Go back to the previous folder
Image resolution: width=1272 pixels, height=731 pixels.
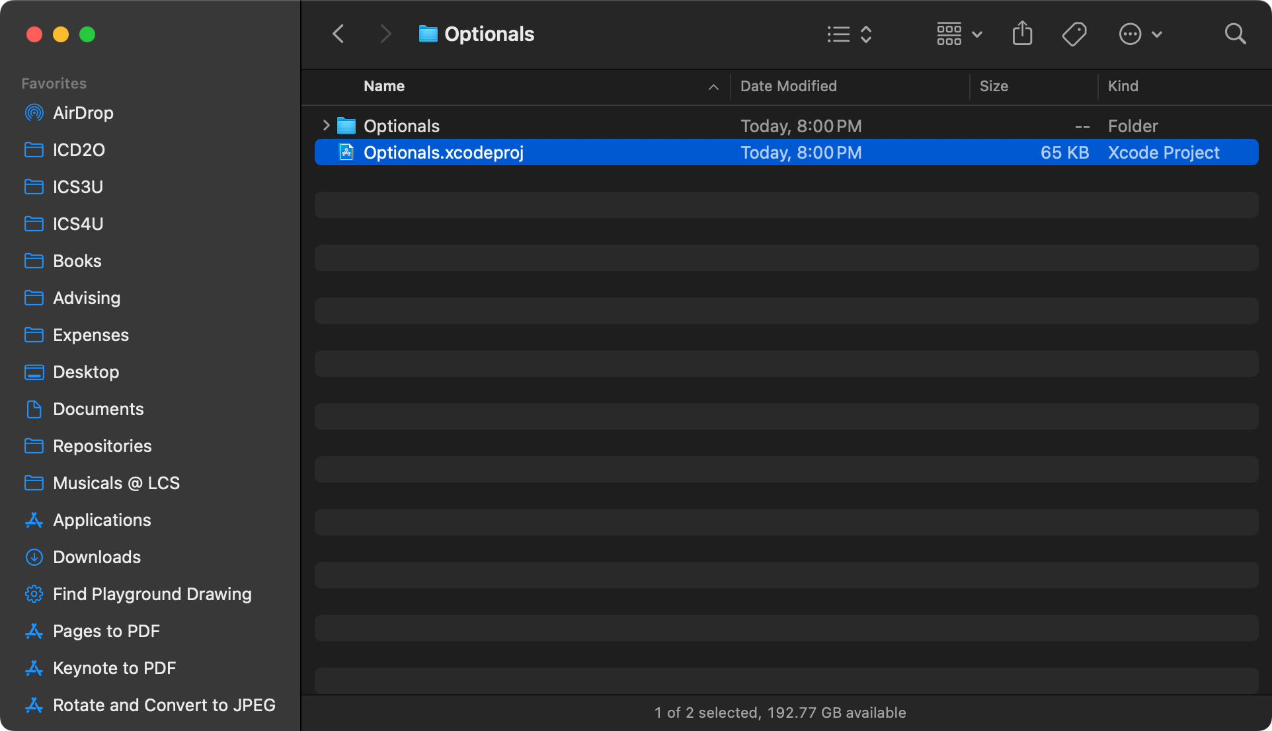[x=338, y=34]
